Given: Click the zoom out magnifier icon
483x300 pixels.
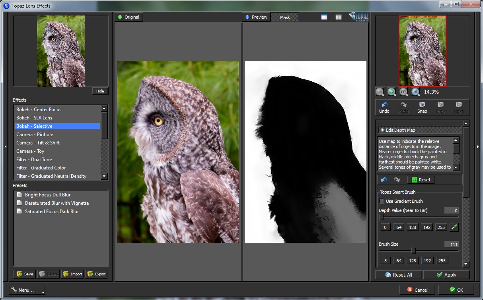Looking at the screenshot, I should (380, 92).
